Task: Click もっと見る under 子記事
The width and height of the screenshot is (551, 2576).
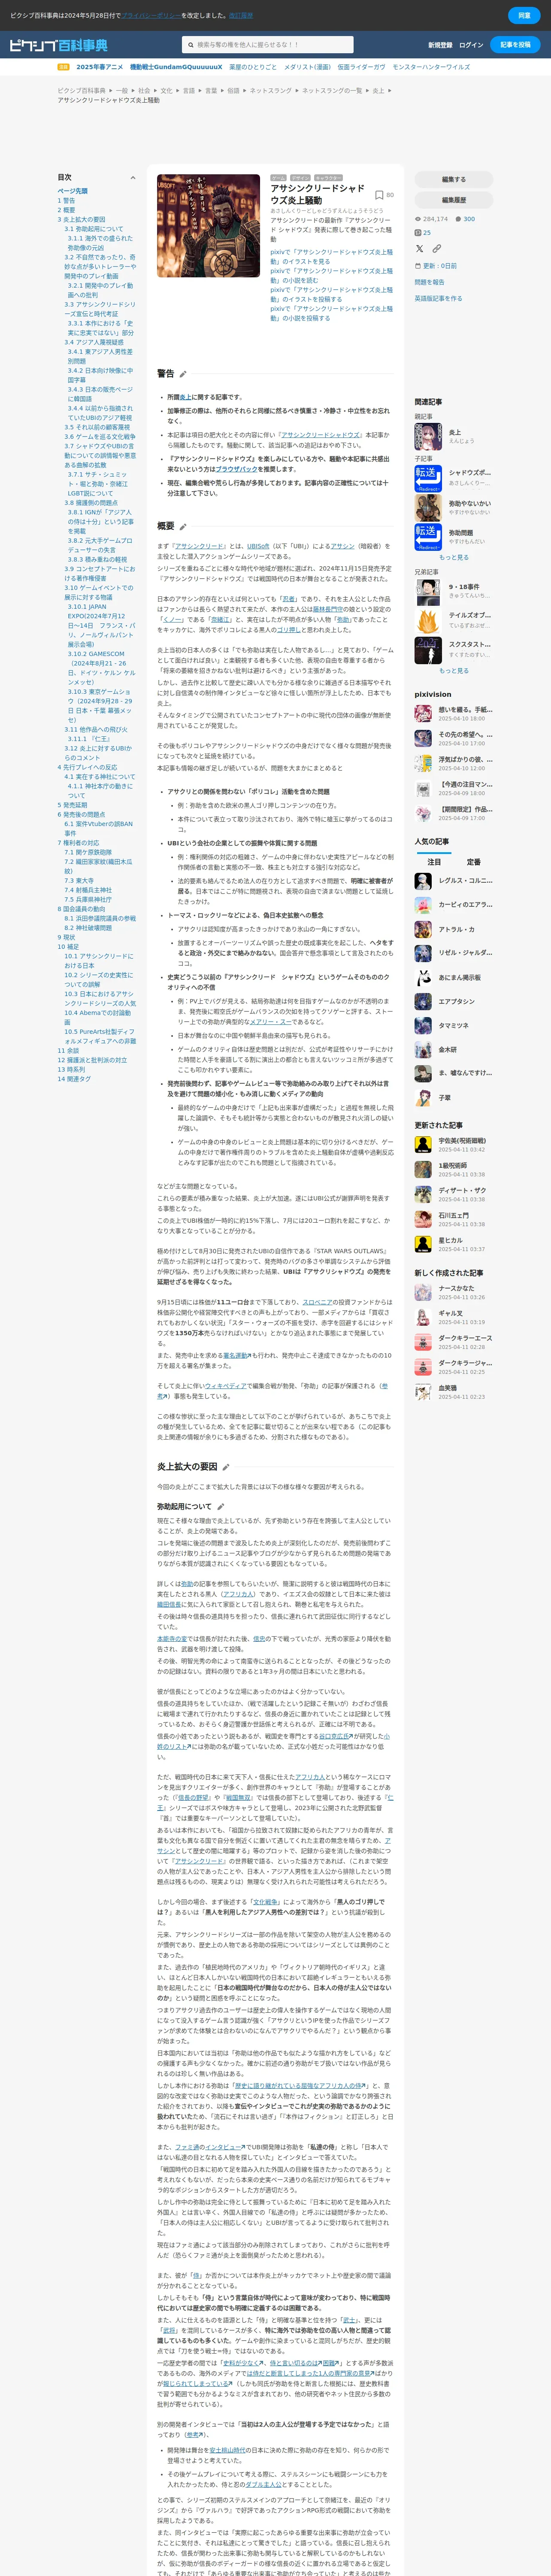Action: (x=454, y=557)
